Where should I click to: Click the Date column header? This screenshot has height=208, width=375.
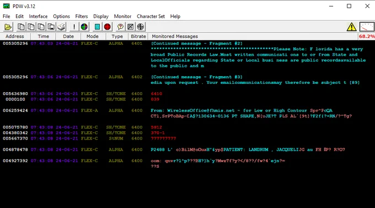click(x=68, y=36)
